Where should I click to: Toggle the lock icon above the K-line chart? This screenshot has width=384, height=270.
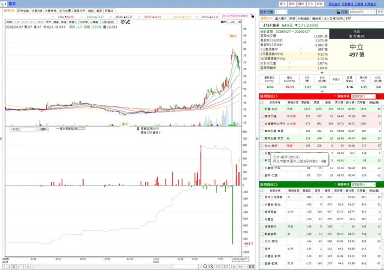pyautogui.click(x=252, y=16)
